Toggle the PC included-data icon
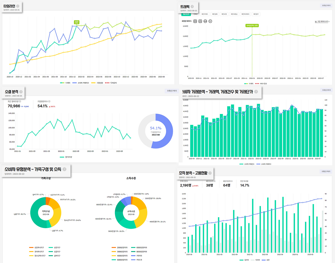This screenshot has width=335, height=263. (x=210, y=21)
